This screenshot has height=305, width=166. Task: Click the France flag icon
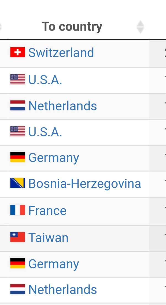click(17, 211)
